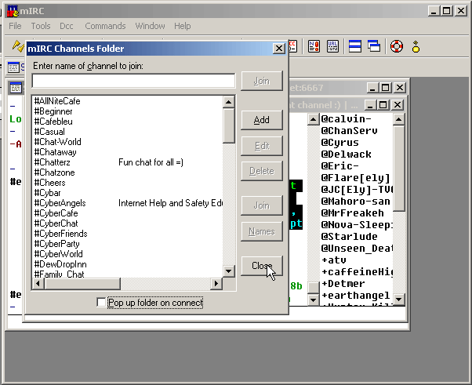The height and width of the screenshot is (385, 472).
Task: Click the Add button in Channels Folder
Action: pos(262,120)
